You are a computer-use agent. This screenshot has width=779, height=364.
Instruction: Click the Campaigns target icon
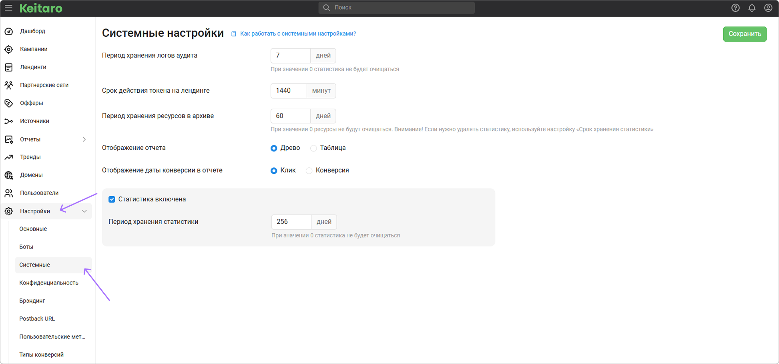tap(9, 49)
